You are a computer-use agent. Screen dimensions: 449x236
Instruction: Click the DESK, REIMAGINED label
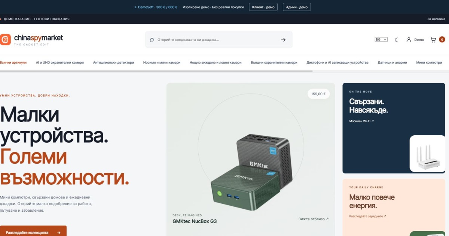pyautogui.click(x=187, y=215)
